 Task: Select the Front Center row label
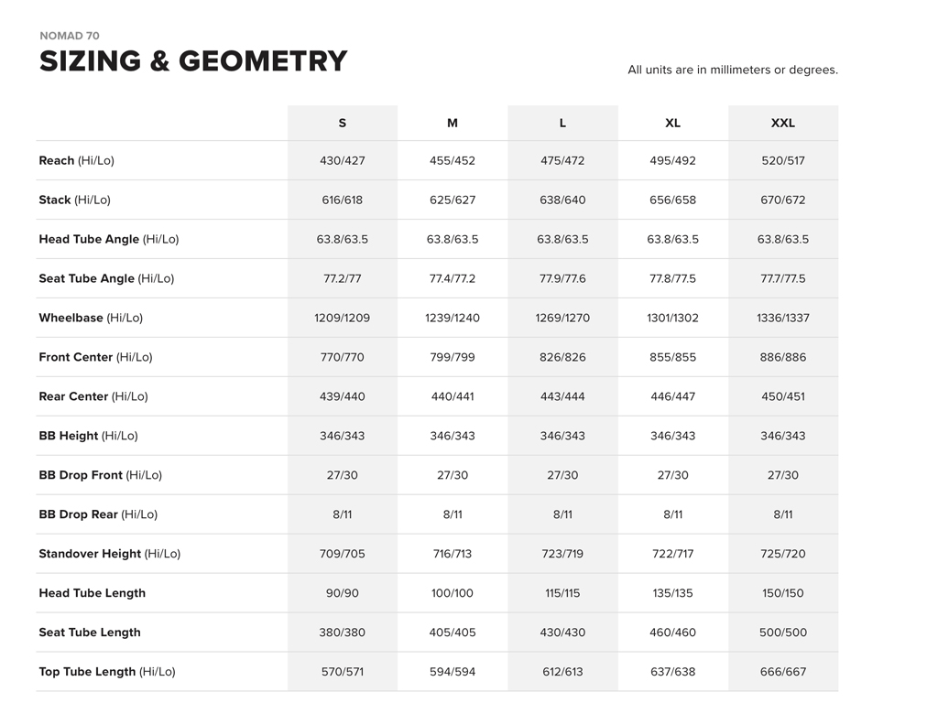click(95, 357)
